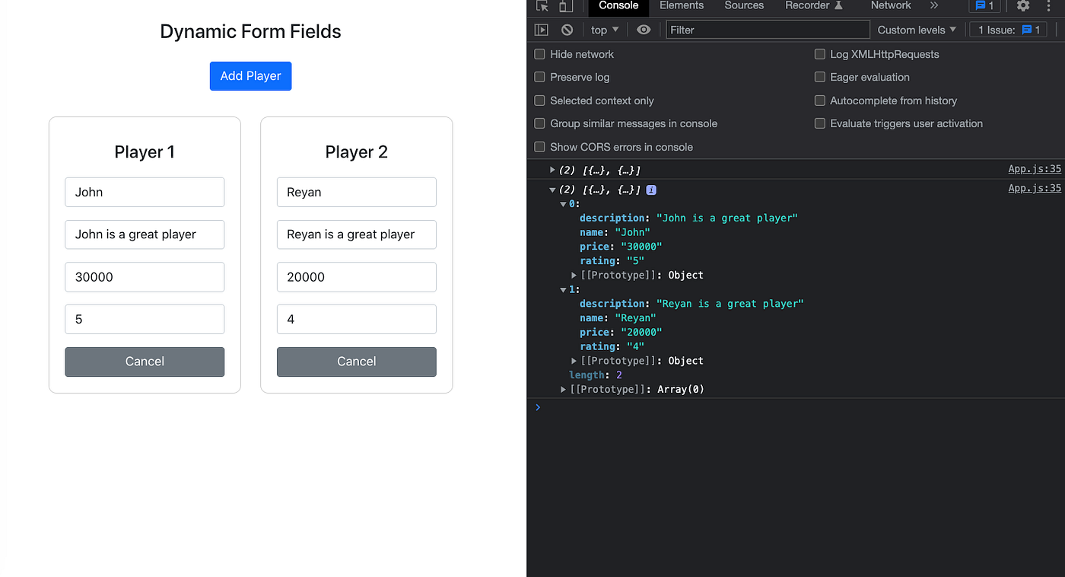Click Cancel on Player 1 card
Viewport: 1065px width, 577px height.
(x=145, y=362)
